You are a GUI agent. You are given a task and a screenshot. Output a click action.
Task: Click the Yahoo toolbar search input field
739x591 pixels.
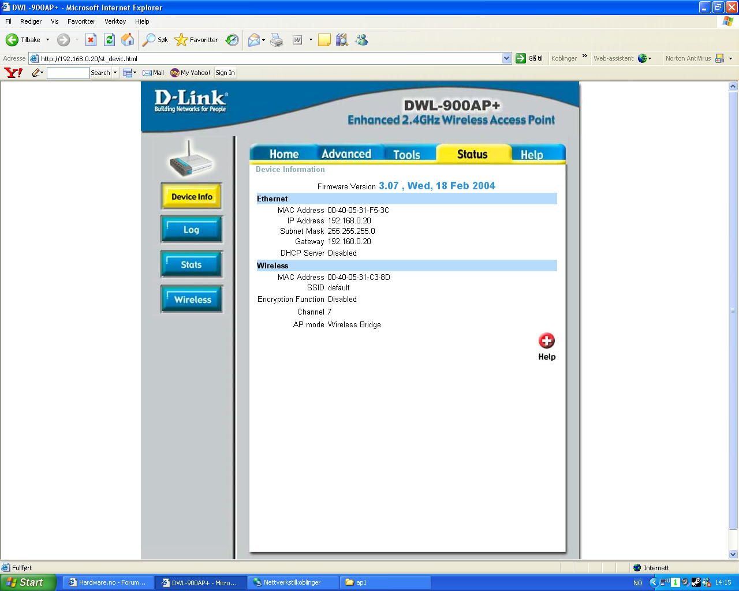68,73
